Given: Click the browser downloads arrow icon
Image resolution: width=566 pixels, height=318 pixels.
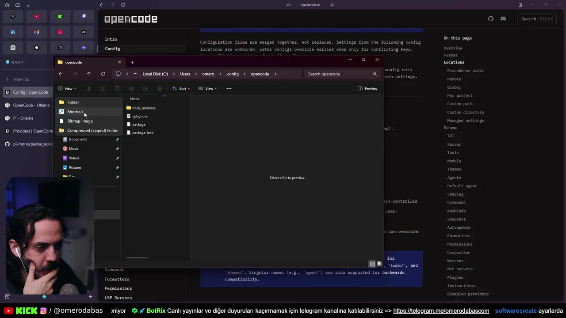Looking at the screenshot, I should click(28, 5).
